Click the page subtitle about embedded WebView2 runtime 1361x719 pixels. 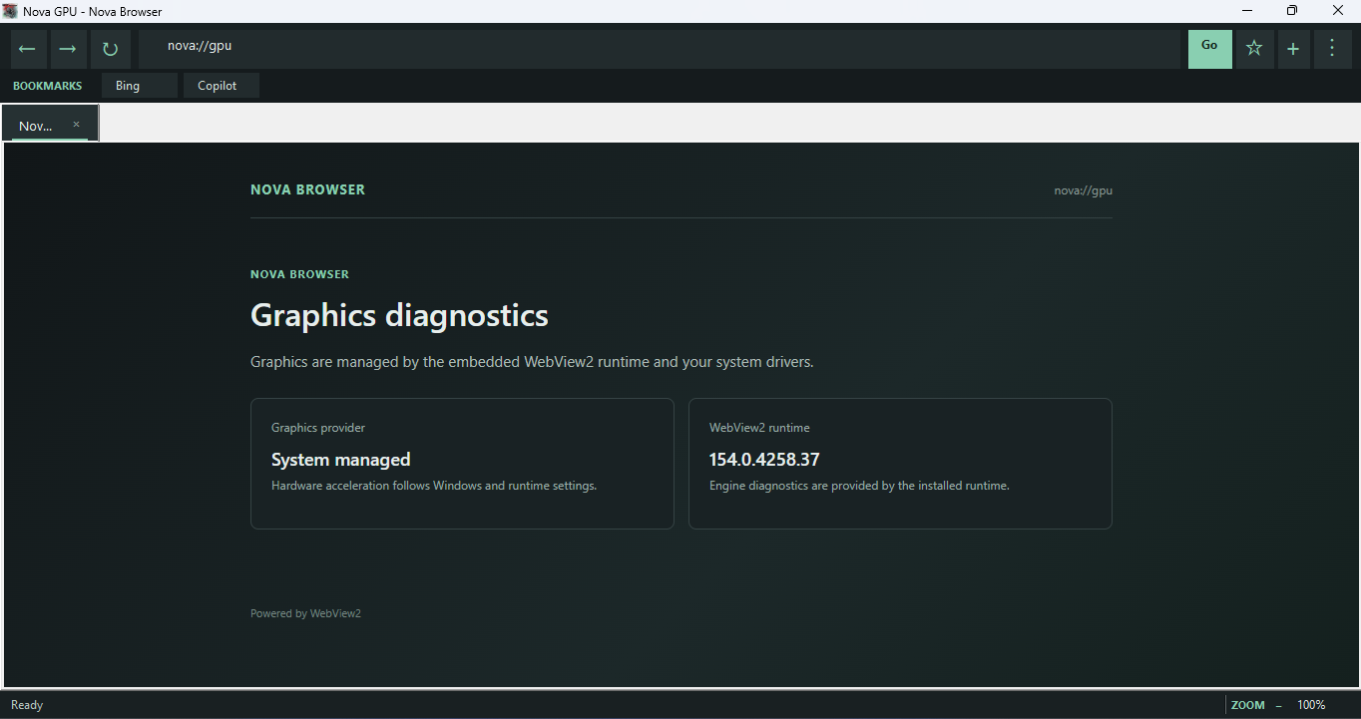[x=532, y=362]
